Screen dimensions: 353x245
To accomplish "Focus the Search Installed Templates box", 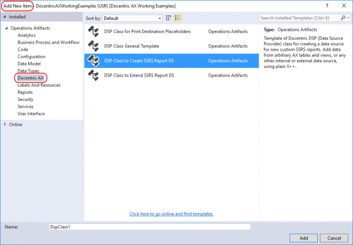I will point(299,18).
